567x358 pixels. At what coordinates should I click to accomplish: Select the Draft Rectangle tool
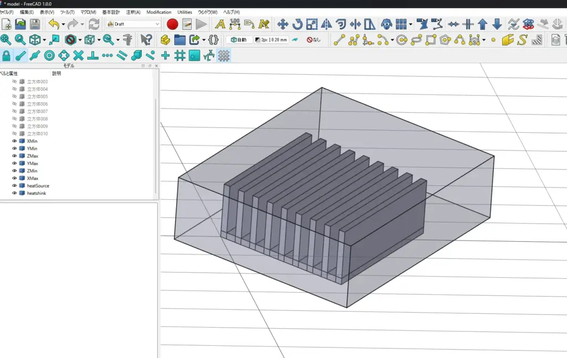(431, 40)
